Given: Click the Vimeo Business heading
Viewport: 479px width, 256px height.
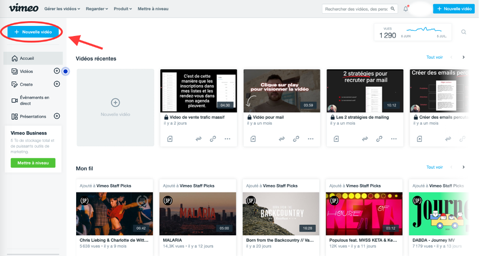Looking at the screenshot, I should [29, 133].
